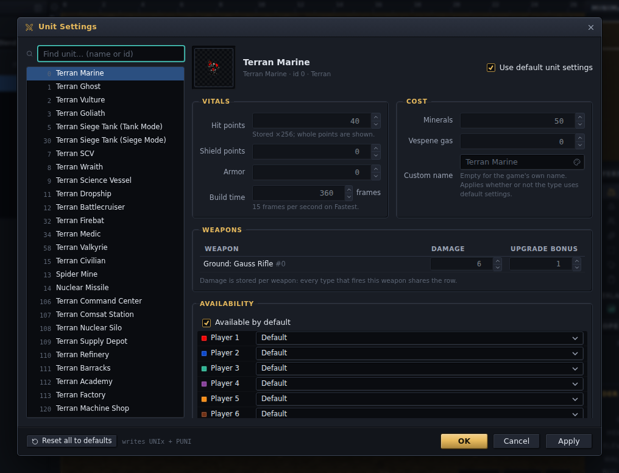Select Terran Supply Depot in list

coord(105,341)
